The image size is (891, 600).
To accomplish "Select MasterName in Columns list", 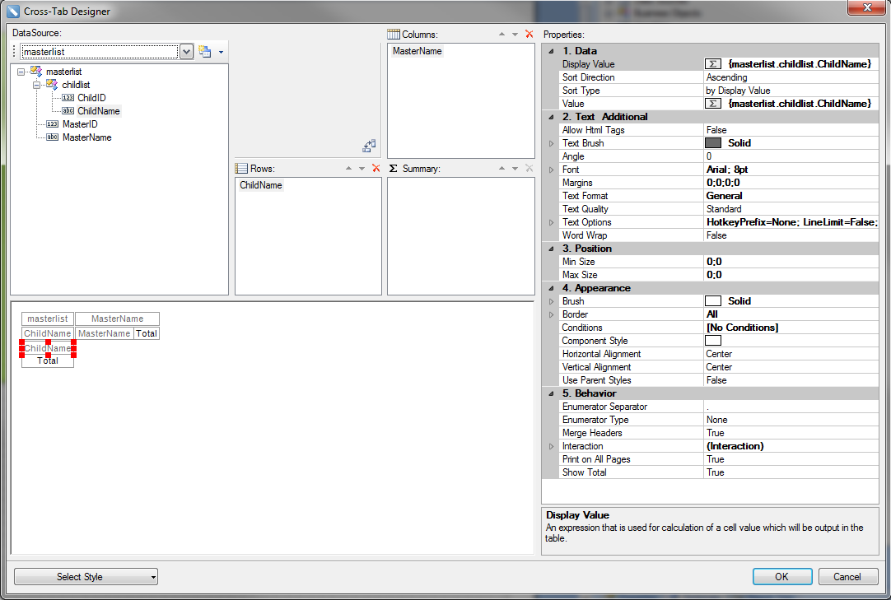I will pos(417,50).
